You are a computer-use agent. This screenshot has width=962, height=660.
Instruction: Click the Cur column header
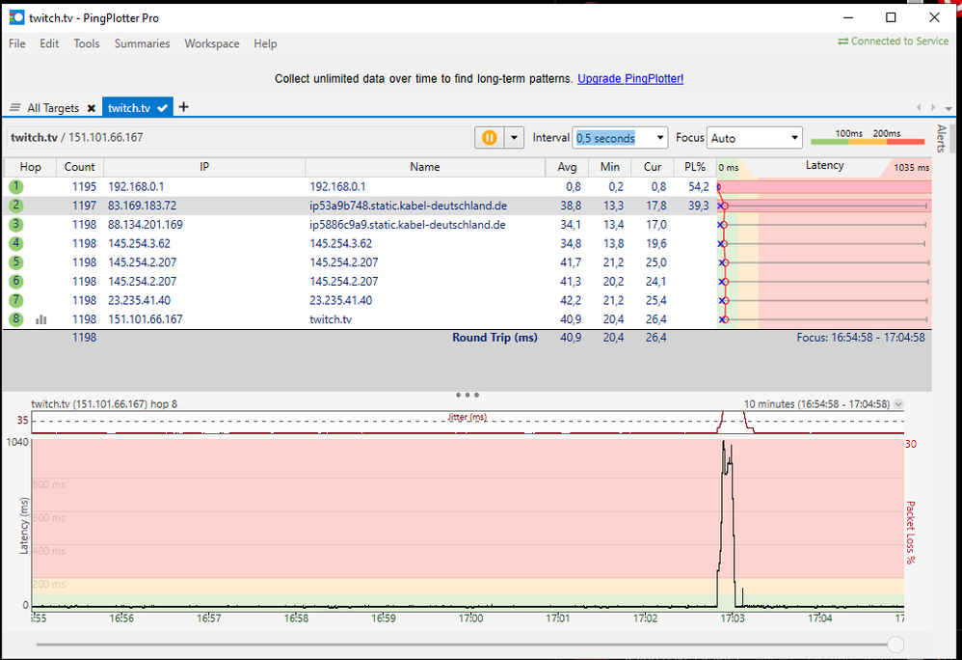[x=653, y=167]
